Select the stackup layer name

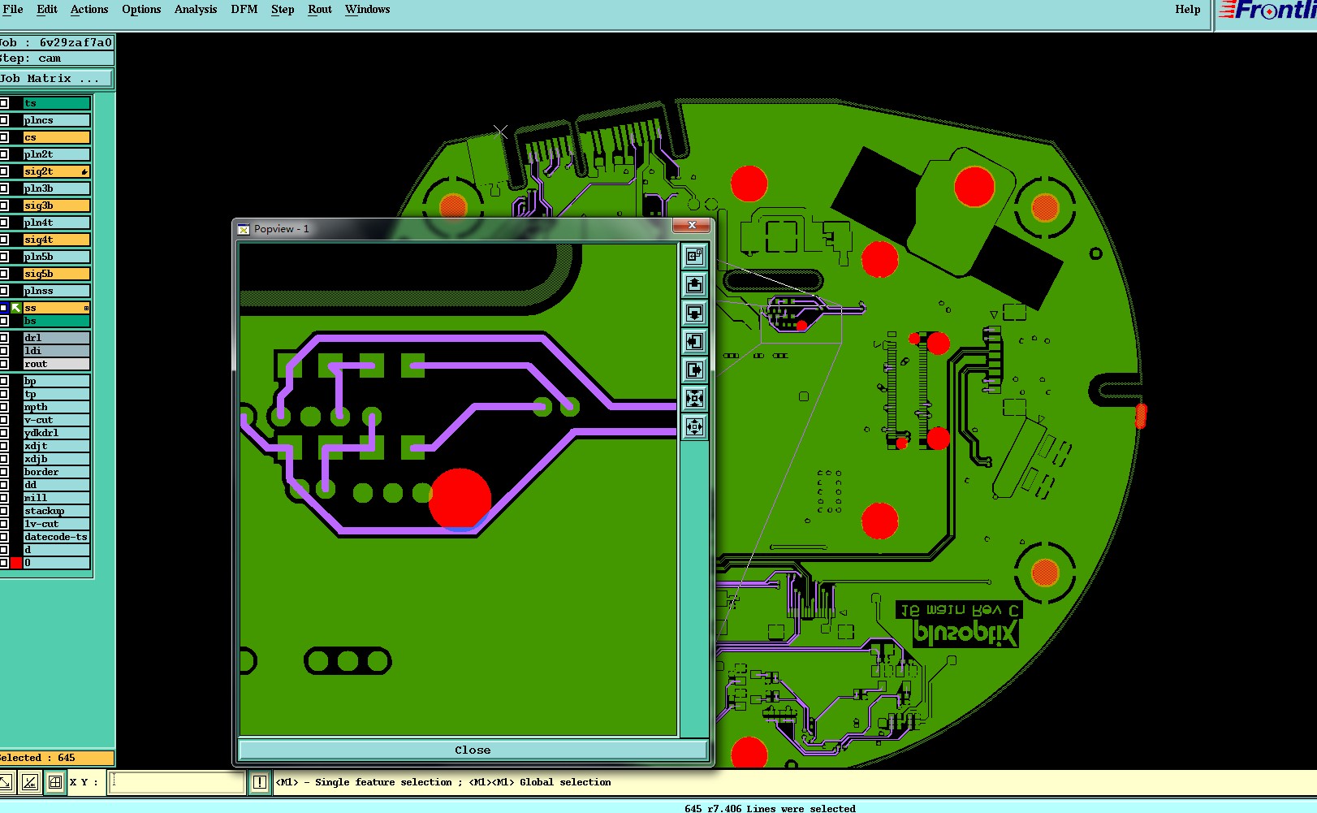tap(56, 511)
